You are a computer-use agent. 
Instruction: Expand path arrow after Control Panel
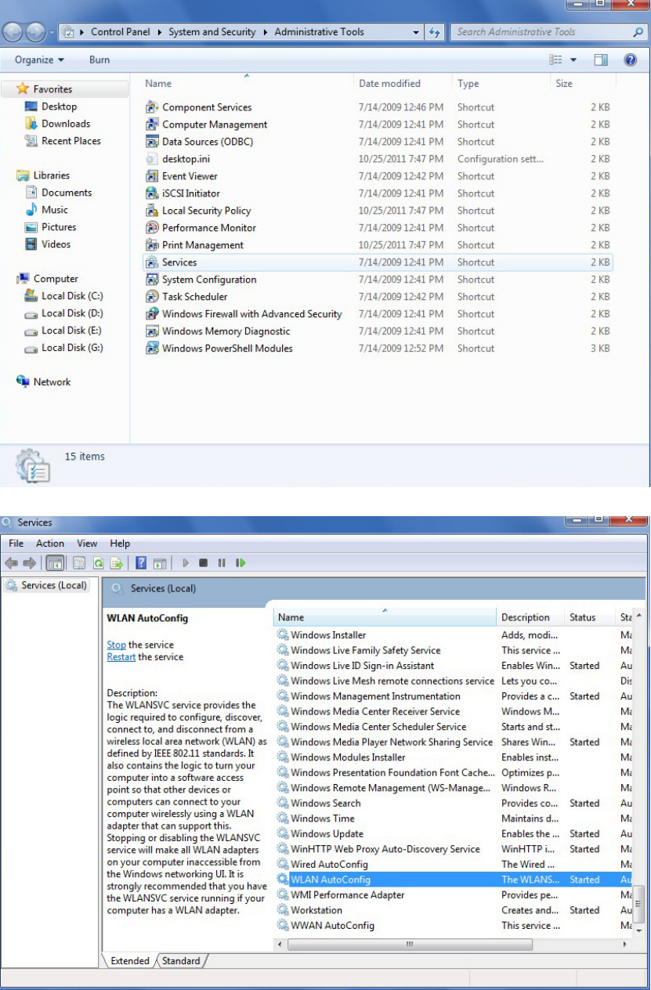click(161, 32)
